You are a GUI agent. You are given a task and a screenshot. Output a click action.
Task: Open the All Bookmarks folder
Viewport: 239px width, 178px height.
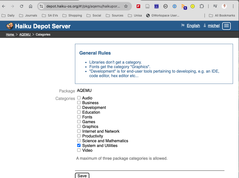tap(222, 16)
